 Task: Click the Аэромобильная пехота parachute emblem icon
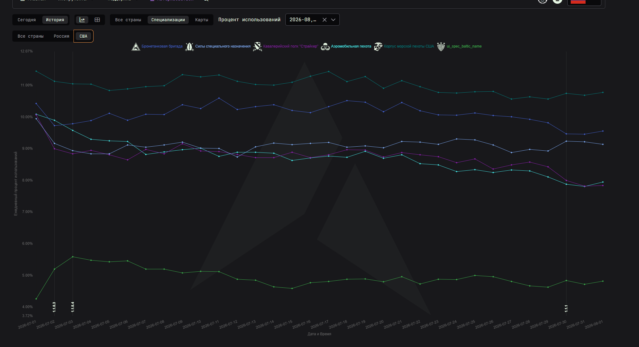(x=325, y=47)
